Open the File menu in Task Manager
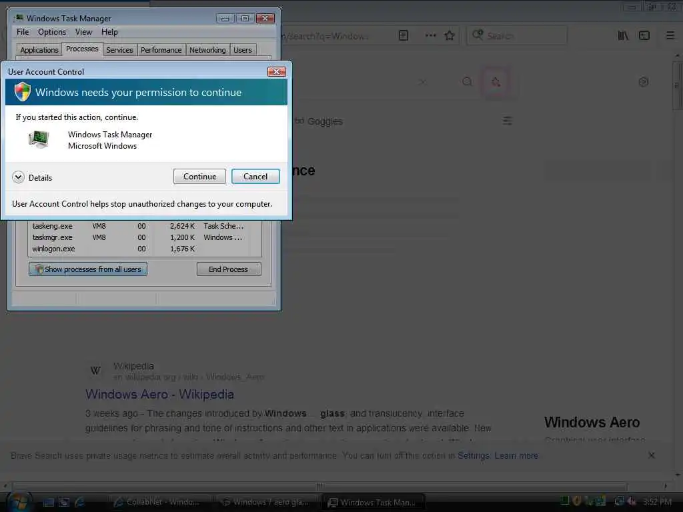 pyautogui.click(x=23, y=32)
